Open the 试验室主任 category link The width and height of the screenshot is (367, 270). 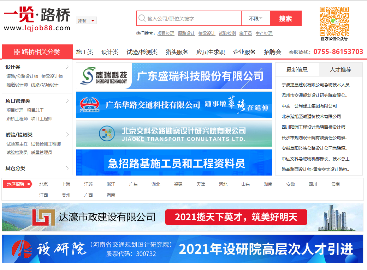point(17,144)
